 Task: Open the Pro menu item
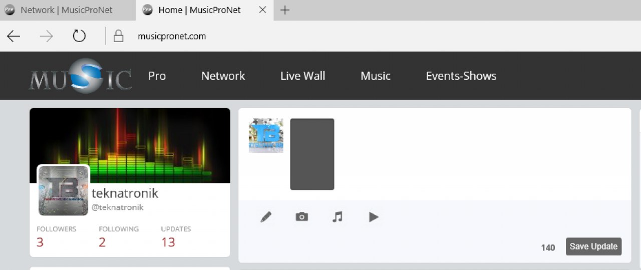point(157,76)
